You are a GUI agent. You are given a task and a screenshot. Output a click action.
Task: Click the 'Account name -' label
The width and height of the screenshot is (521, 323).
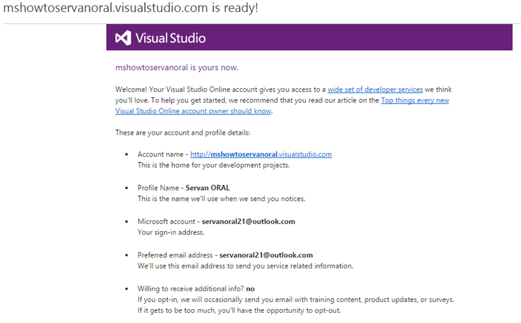(163, 155)
